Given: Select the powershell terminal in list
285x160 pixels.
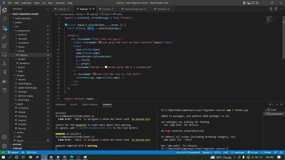Looking at the screenshot, I should pyautogui.click(x=274, y=114).
